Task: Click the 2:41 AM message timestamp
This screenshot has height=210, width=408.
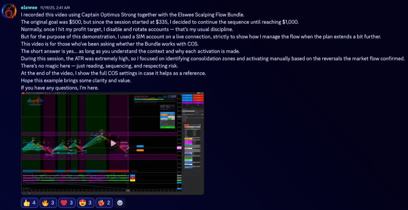Action: click(x=55, y=8)
